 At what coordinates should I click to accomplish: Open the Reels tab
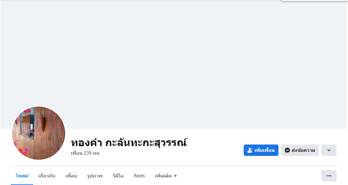(139, 176)
